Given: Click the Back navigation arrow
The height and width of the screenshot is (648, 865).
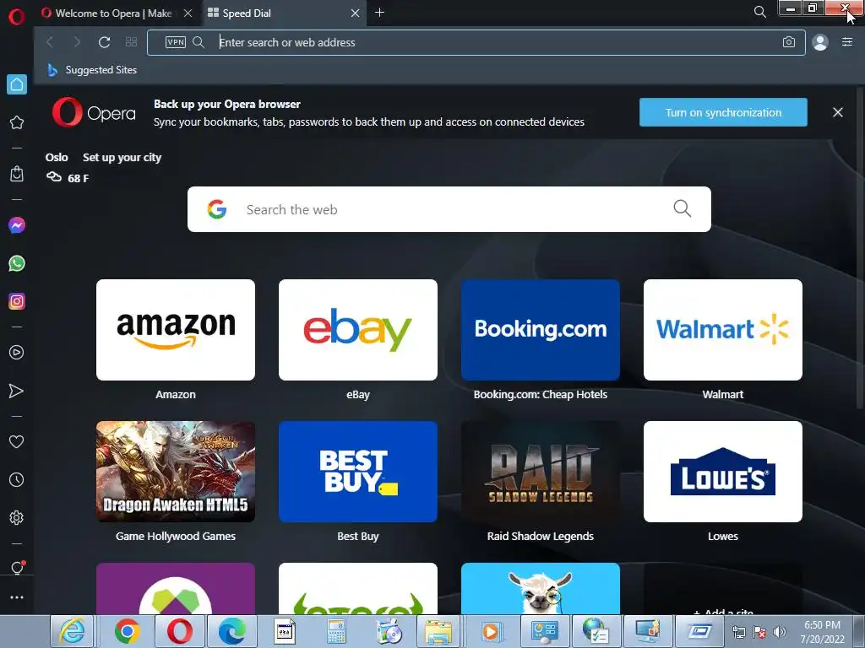Looking at the screenshot, I should pos(50,42).
